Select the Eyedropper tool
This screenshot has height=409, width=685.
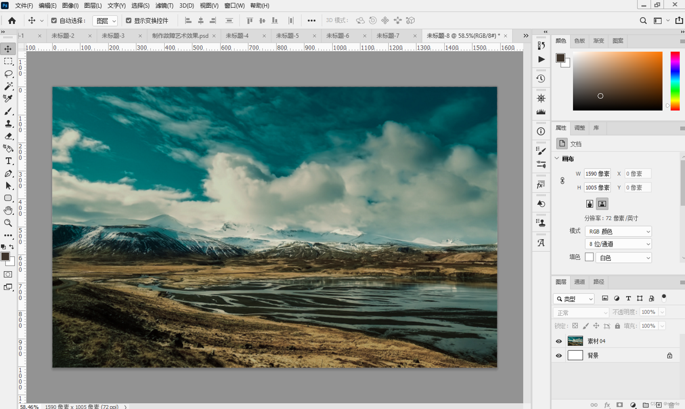pos(8,98)
